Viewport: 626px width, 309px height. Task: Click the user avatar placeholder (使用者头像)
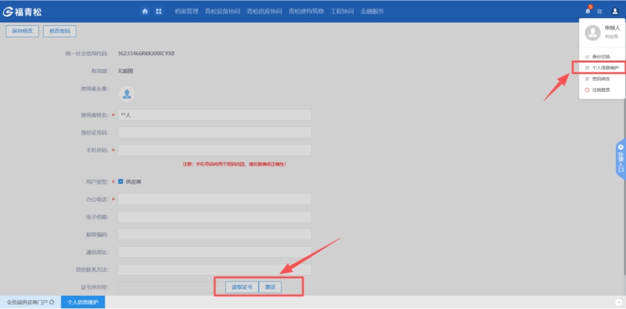pyautogui.click(x=127, y=94)
